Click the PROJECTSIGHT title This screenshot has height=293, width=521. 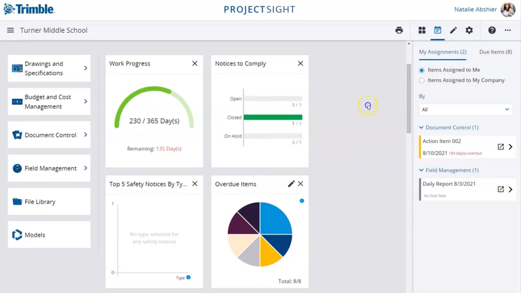(259, 10)
